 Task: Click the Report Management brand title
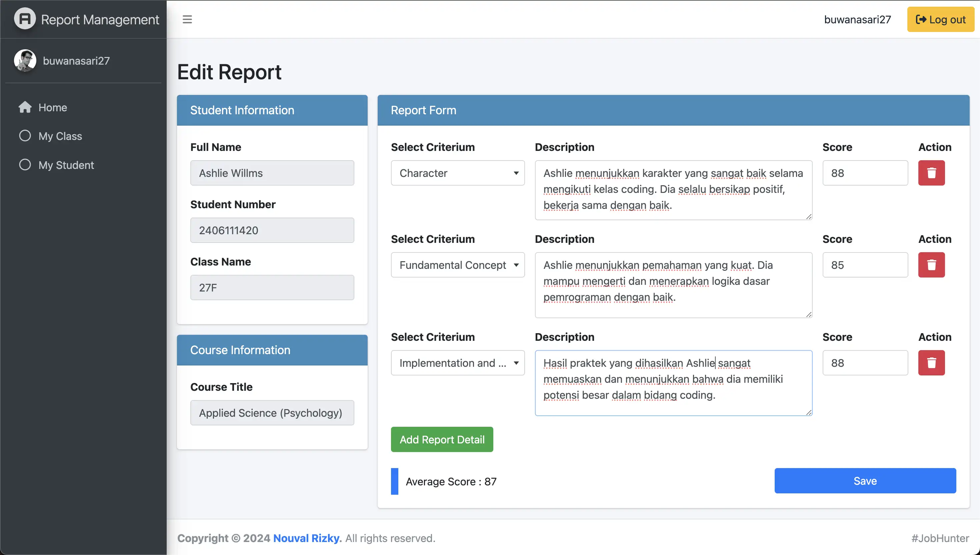pyautogui.click(x=100, y=19)
